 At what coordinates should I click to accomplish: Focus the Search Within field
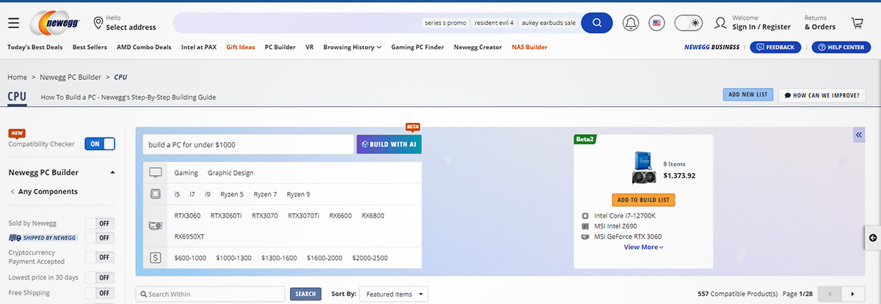[x=210, y=294]
